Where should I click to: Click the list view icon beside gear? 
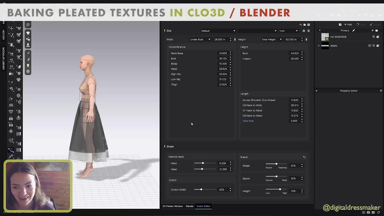(308, 31)
